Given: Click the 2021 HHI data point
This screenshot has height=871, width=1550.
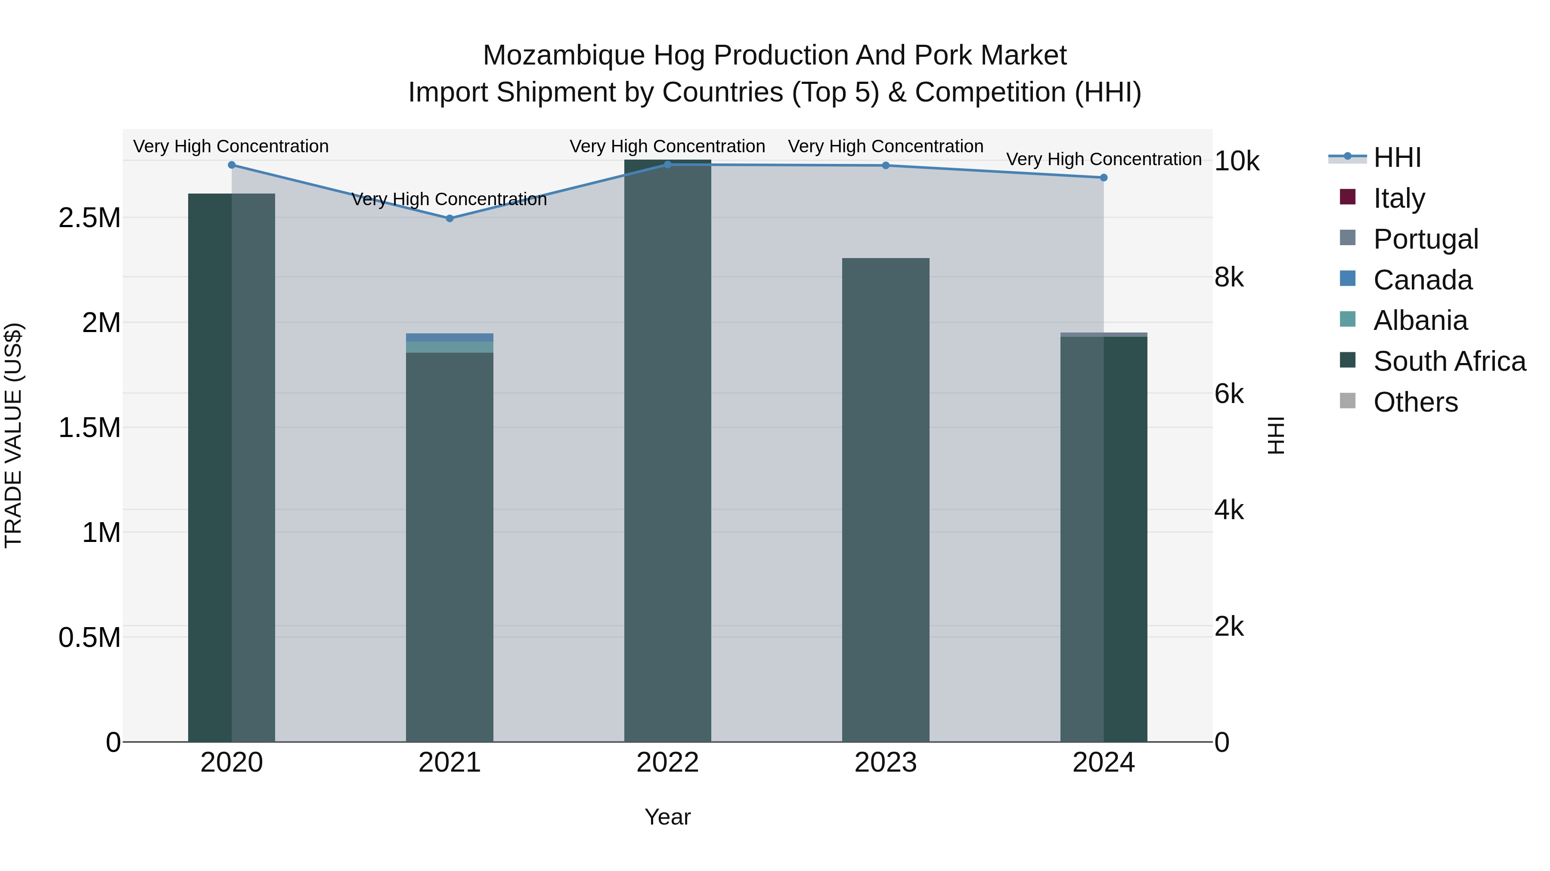Looking at the screenshot, I should 449,218.
